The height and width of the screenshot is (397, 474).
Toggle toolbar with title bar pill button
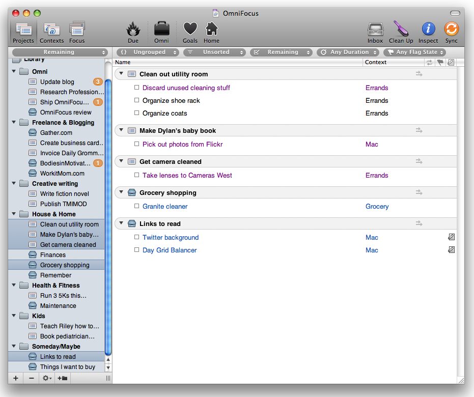[x=455, y=13]
